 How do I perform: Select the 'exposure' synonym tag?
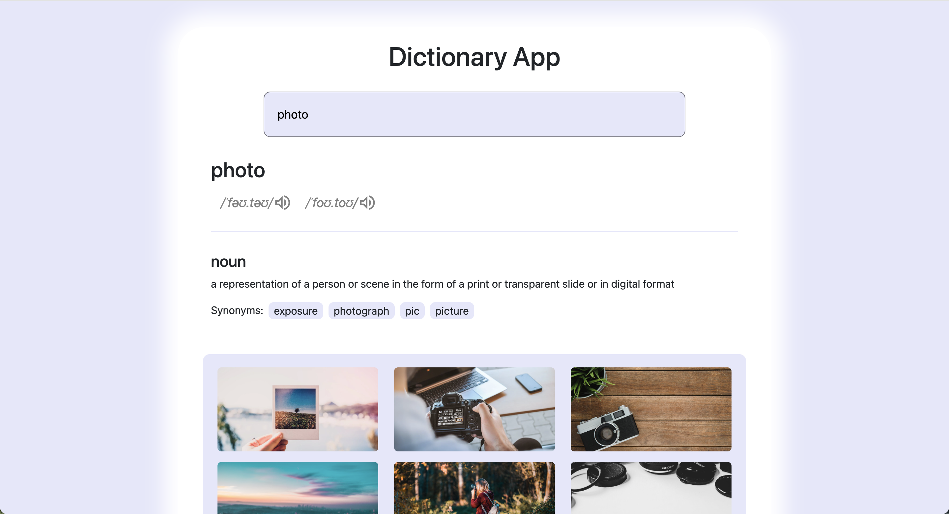(296, 310)
